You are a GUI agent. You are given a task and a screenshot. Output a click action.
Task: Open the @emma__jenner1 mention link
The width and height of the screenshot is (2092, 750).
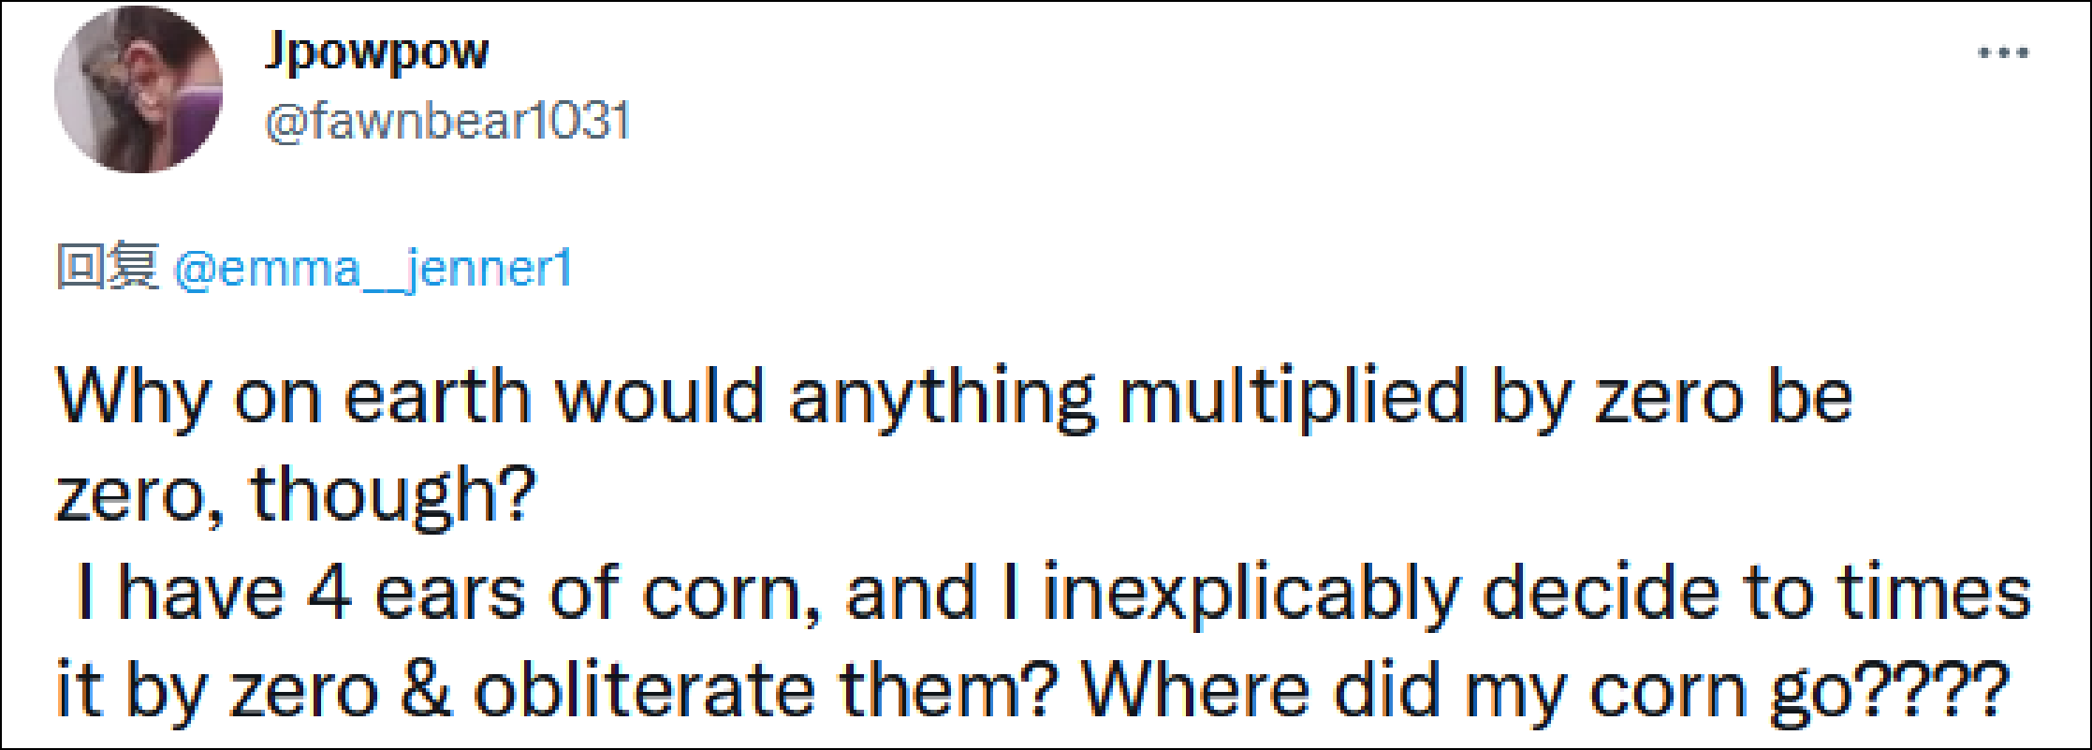click(373, 270)
